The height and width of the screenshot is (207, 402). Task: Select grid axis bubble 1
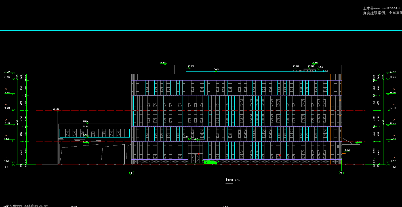coord(132,173)
